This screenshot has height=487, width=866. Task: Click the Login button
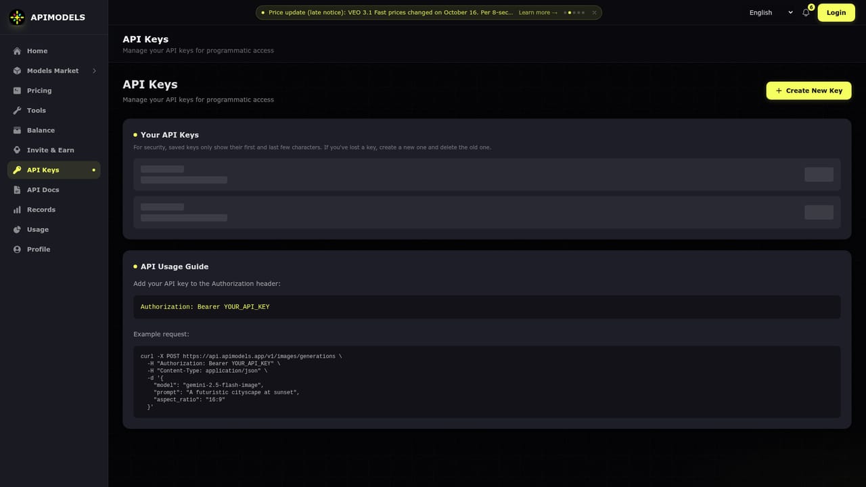[836, 12]
